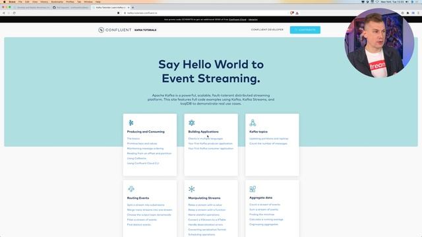This screenshot has width=422, height=237.
Task: Open Rekey a stream with a value
Action: point(205,205)
